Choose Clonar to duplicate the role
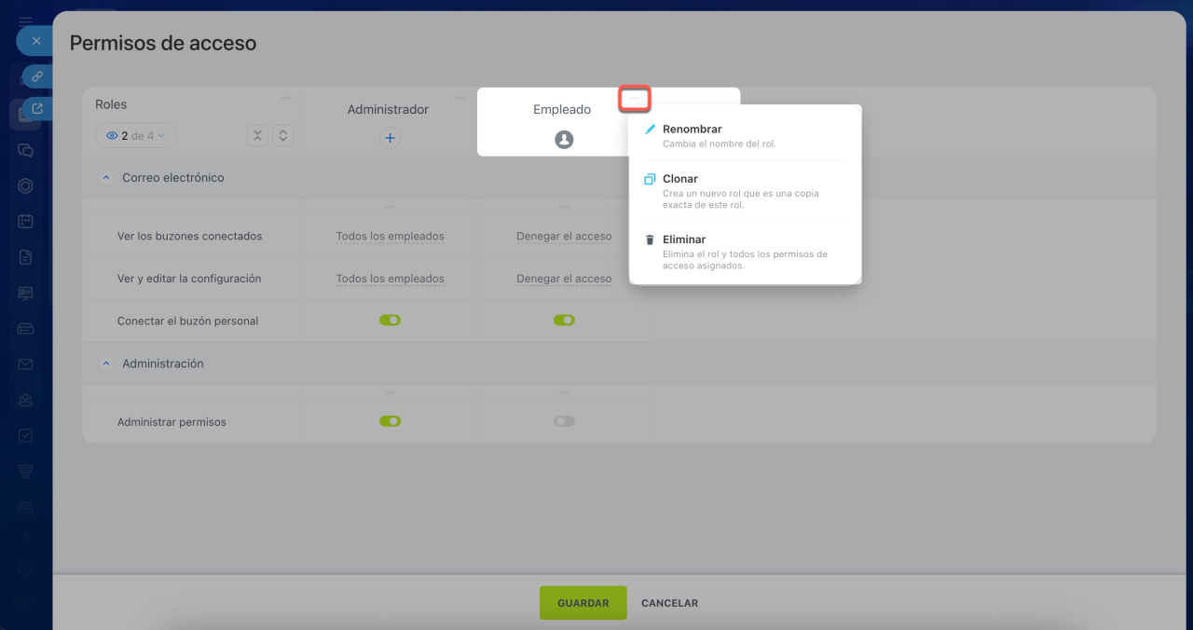The height and width of the screenshot is (630, 1193). (680, 179)
